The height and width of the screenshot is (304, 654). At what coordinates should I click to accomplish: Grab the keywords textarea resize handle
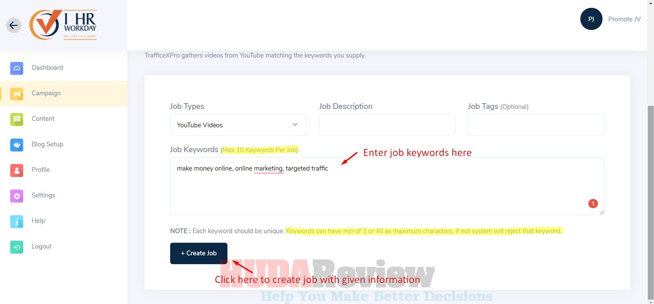coord(601,212)
